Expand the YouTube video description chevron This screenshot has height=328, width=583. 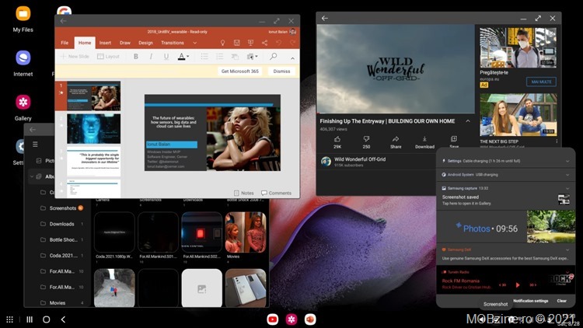point(468,121)
